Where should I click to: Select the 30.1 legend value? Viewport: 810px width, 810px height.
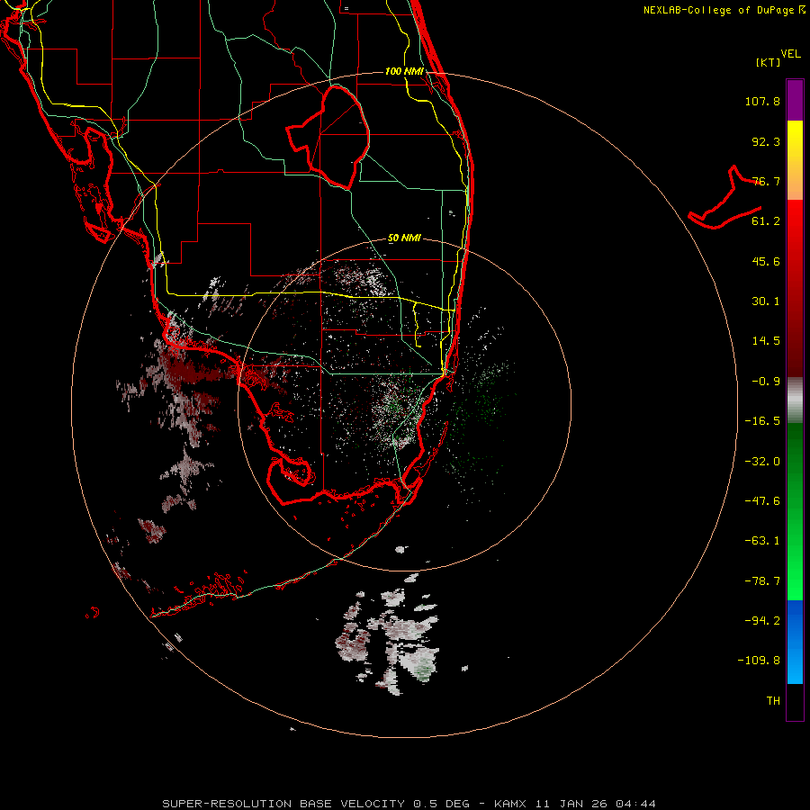[766, 301]
